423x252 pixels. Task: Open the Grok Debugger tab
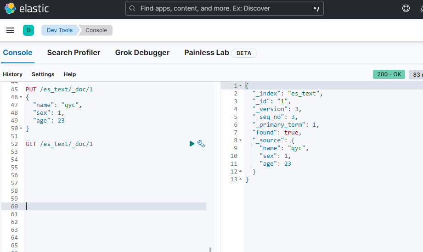[x=142, y=53]
